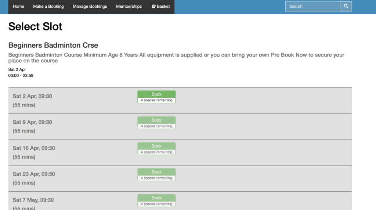Book the Sat 2 Apr 09:30 slot
The image size is (376, 210).
156,94
